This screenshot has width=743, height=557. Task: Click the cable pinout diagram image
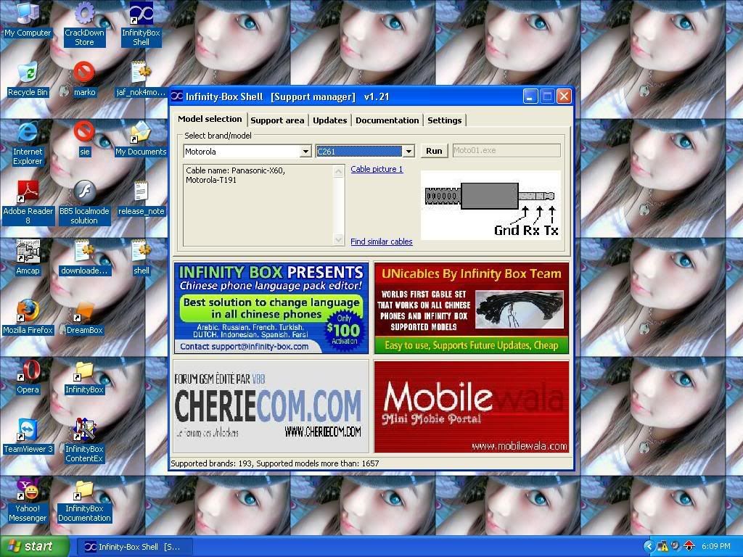coord(491,205)
